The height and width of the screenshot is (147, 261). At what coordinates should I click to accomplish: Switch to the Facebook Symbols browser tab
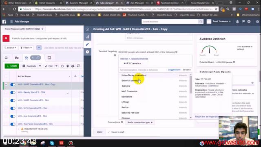170,3
